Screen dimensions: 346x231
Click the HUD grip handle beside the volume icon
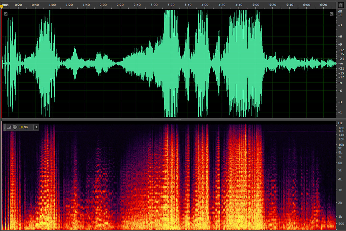click(5, 127)
